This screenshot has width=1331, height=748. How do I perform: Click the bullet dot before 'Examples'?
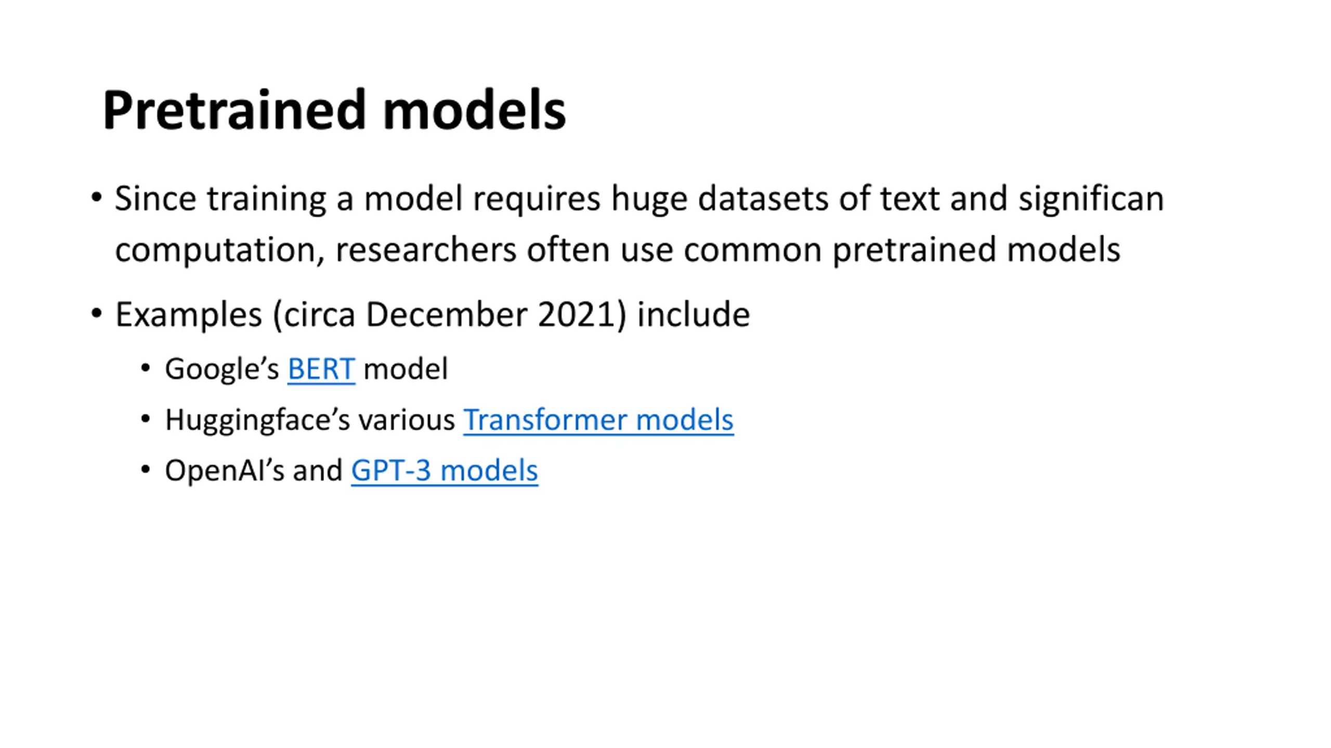pos(96,314)
